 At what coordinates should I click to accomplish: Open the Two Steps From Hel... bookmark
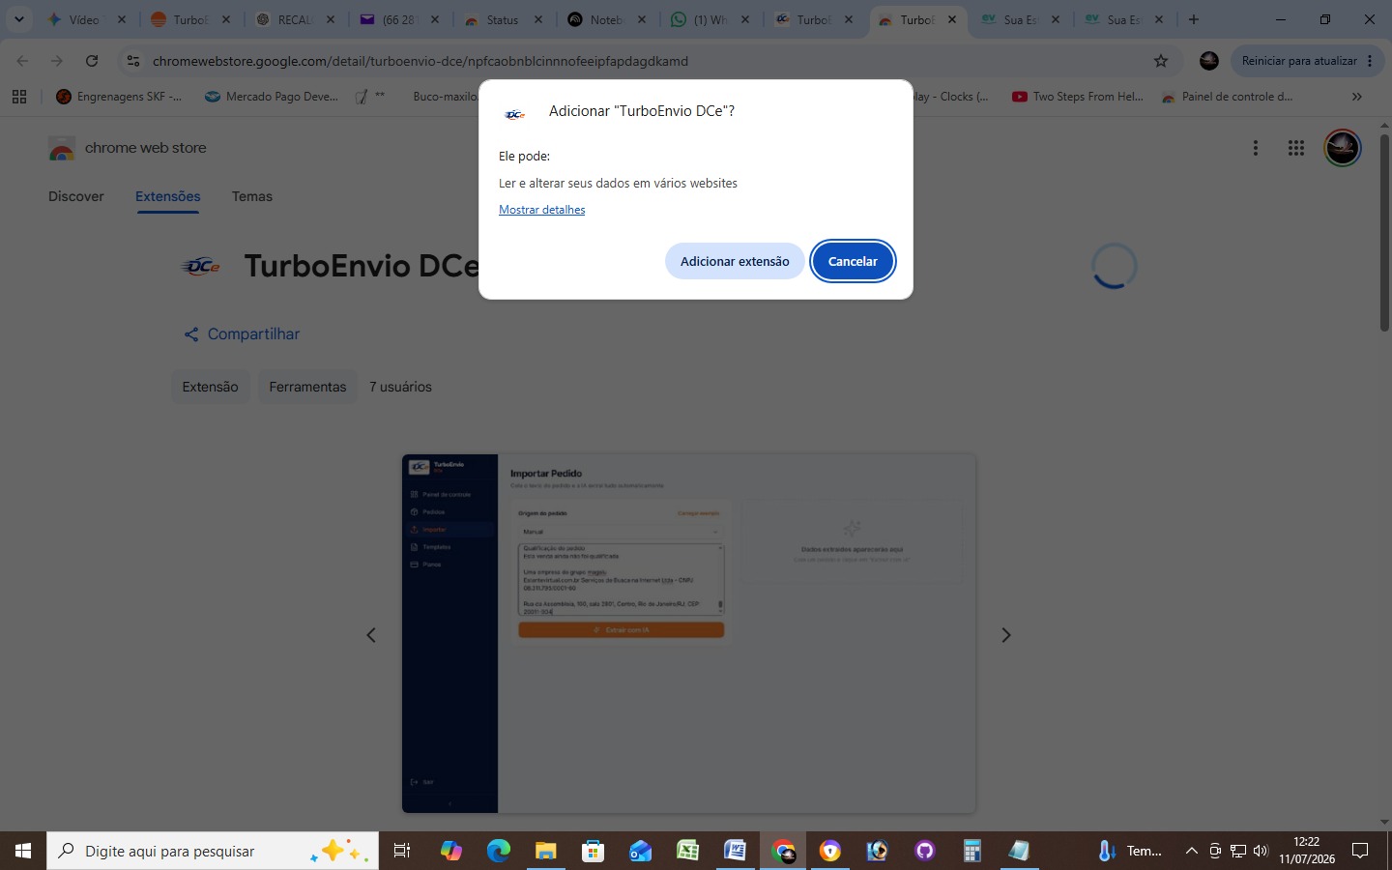pos(1078,97)
